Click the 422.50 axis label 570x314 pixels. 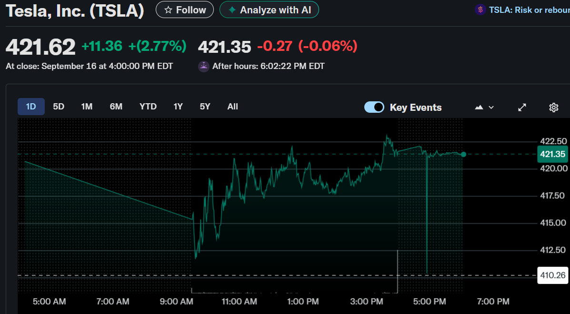pos(552,141)
